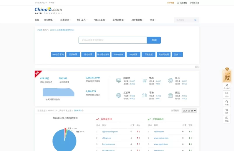Click the green 权重暴跌榜 trend icon
This screenshot has height=151, width=234.
pos(149,119)
